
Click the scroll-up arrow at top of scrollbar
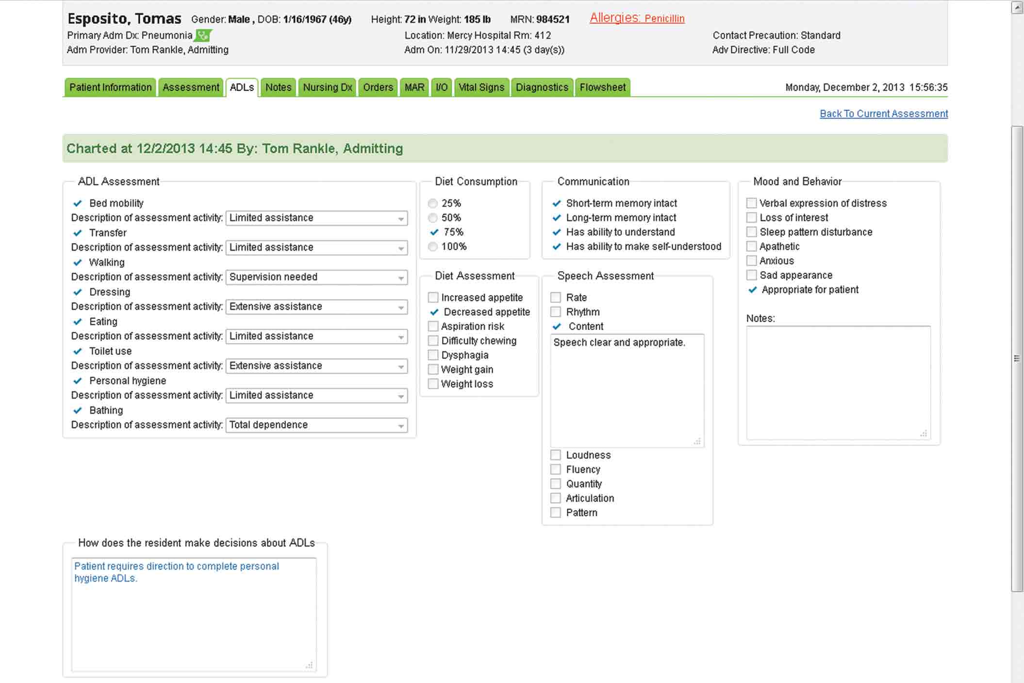1017,7
